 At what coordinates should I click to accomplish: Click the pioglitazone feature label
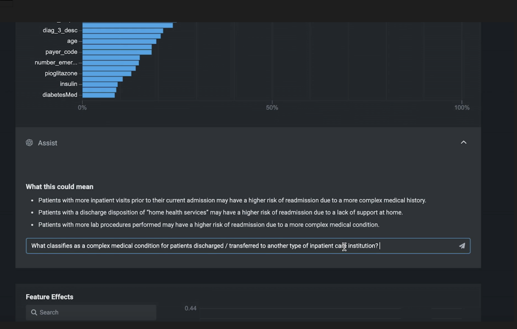(x=61, y=73)
